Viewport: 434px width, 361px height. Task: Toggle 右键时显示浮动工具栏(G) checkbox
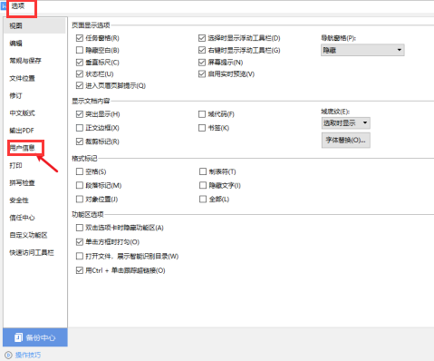point(202,50)
